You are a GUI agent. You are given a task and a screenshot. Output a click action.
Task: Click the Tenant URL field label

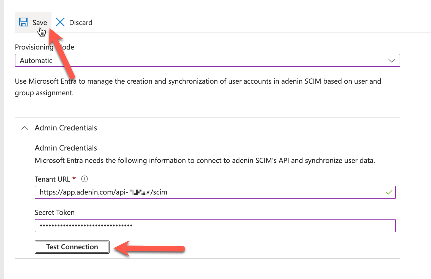[52, 179]
